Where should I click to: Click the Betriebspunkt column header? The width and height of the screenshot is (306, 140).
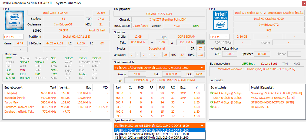[x=19, y=87]
